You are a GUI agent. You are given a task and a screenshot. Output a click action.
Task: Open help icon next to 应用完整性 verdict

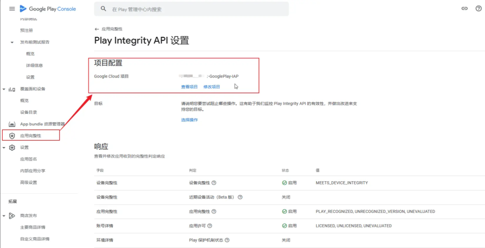click(x=214, y=212)
